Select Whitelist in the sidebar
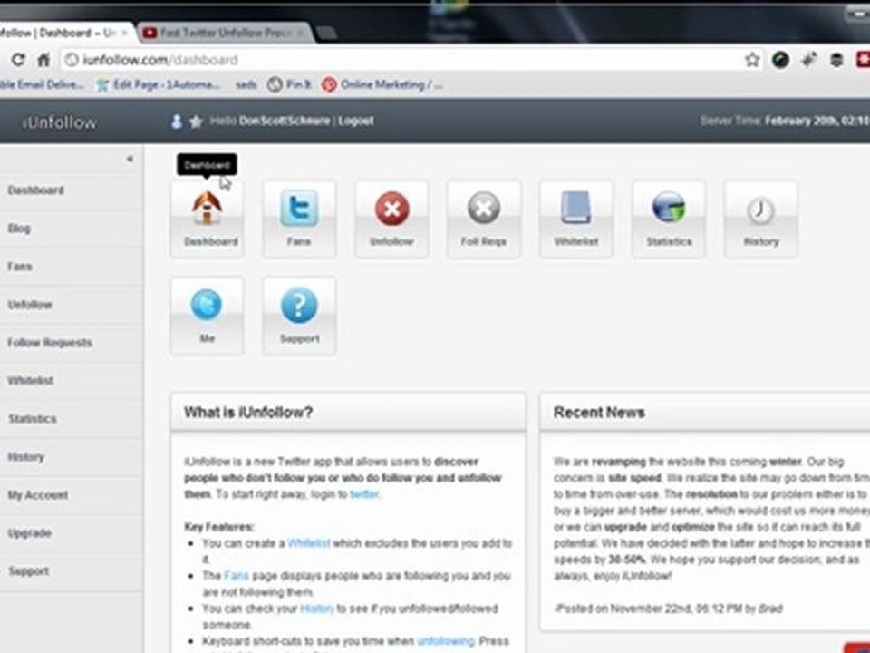The width and height of the screenshot is (870, 653). pyautogui.click(x=71, y=380)
